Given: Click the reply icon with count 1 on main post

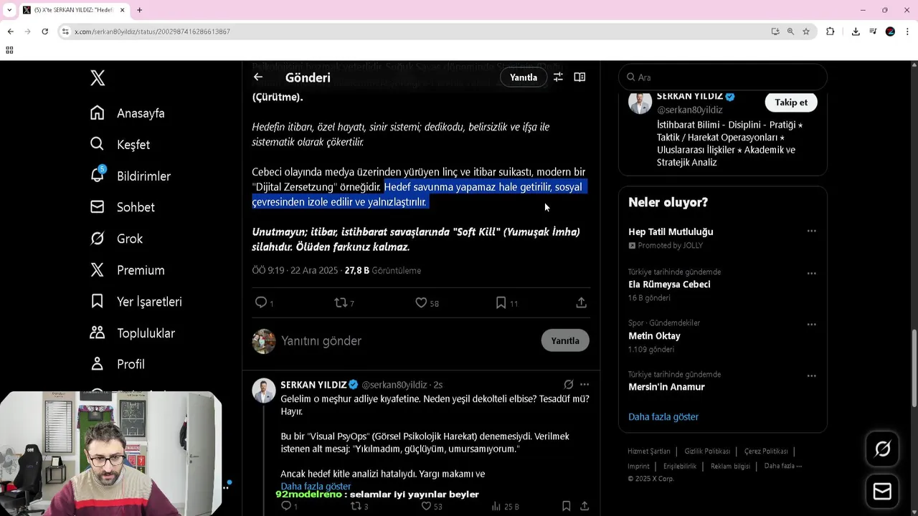Looking at the screenshot, I should tap(264, 303).
